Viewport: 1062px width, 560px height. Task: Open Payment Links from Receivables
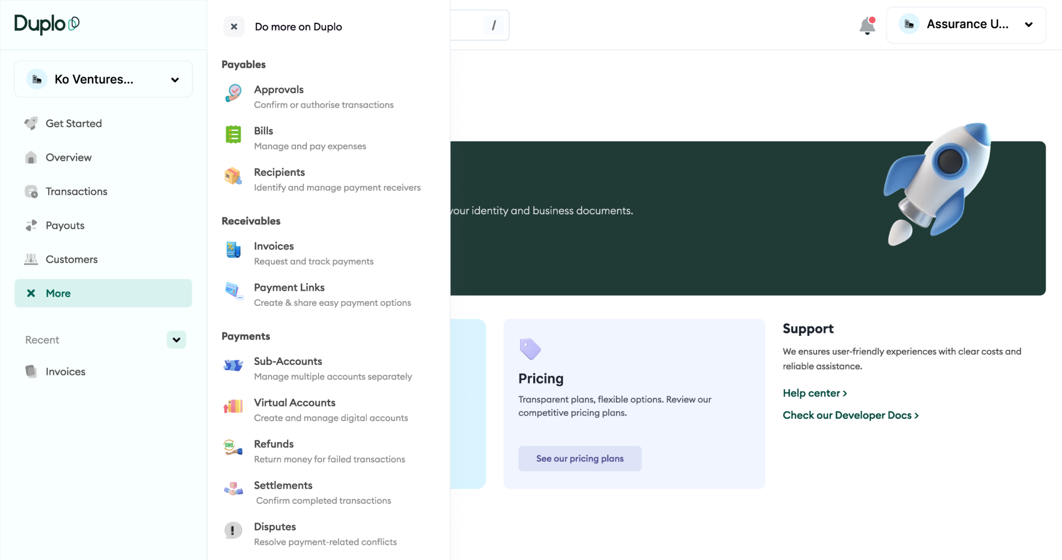pos(289,287)
